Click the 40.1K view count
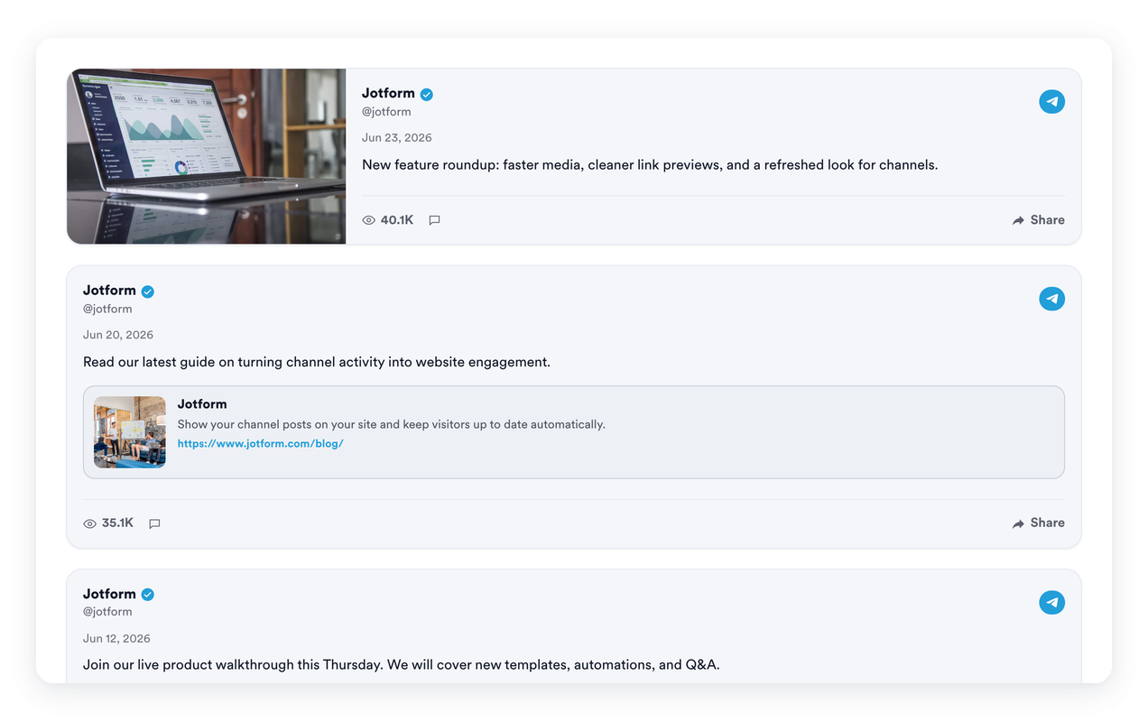Screen dimensions: 1148x722 397,220
